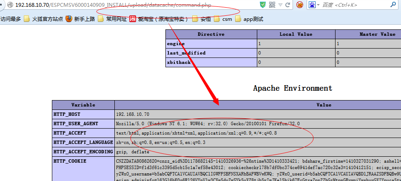Open the 爱淘宝 bookmark

(x=159, y=19)
